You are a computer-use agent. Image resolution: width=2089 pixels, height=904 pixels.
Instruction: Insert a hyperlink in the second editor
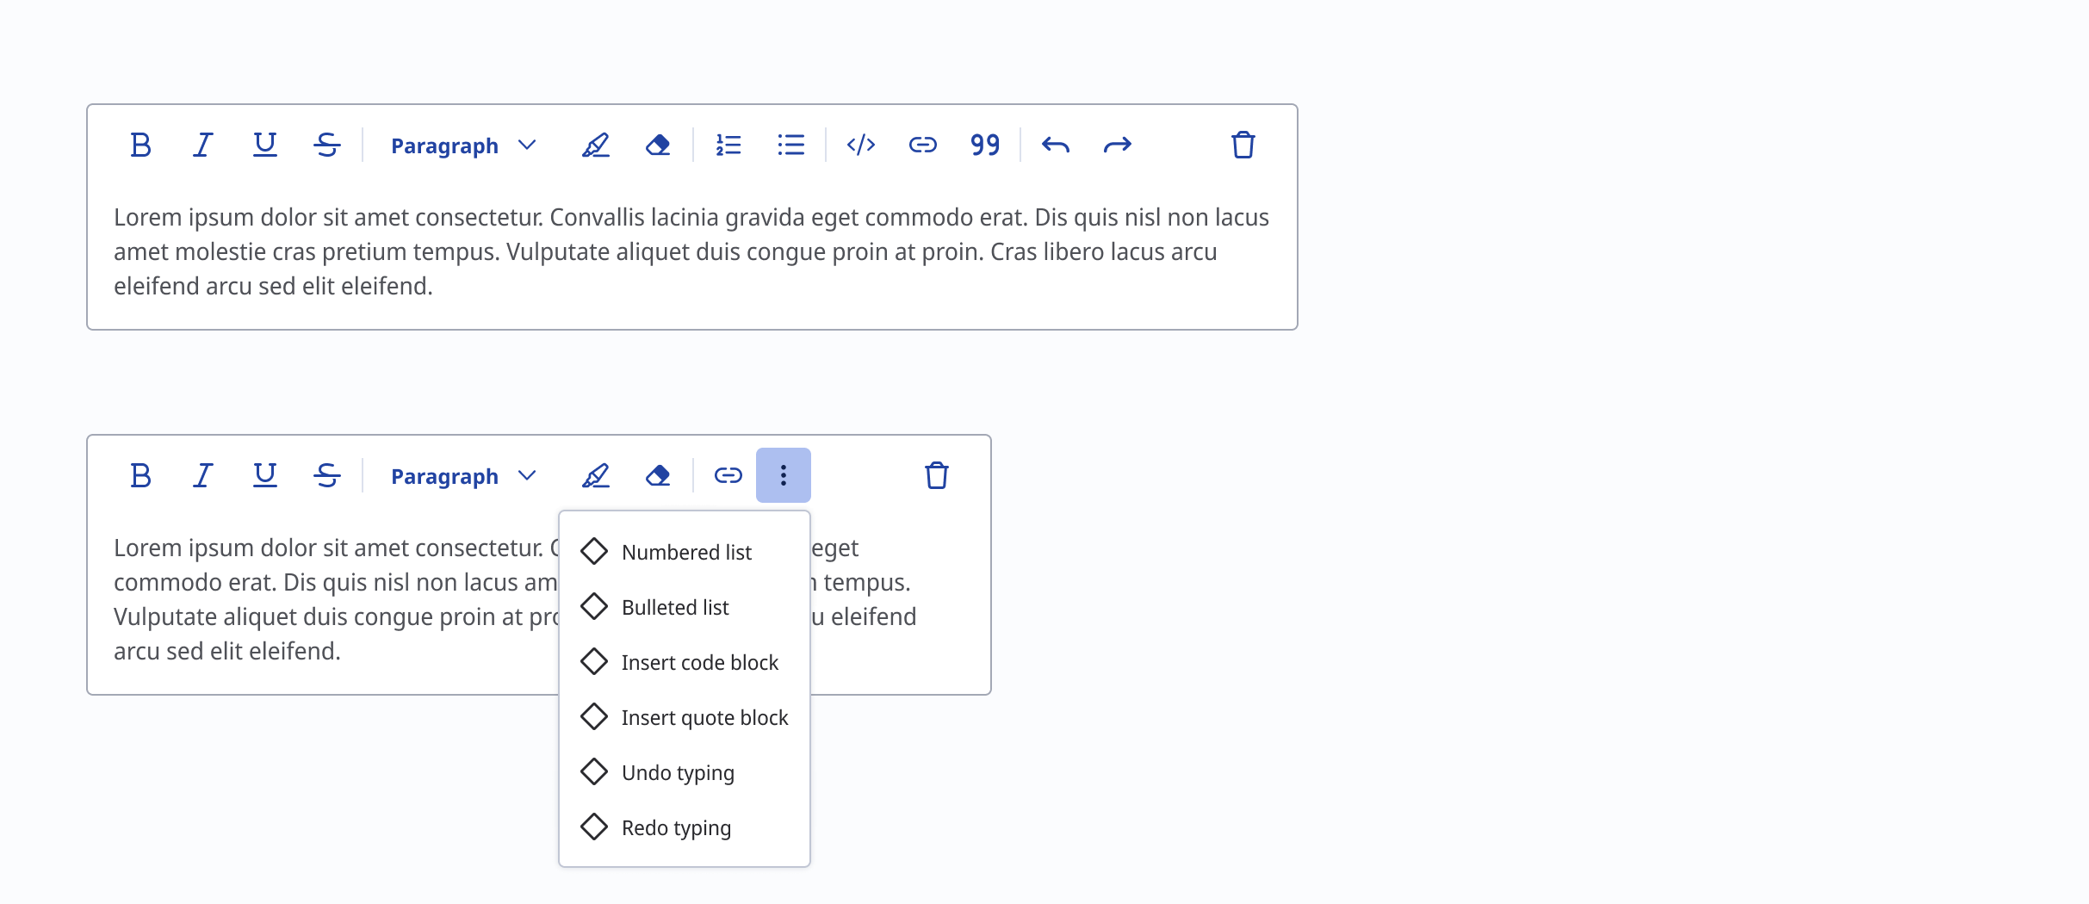[728, 475]
